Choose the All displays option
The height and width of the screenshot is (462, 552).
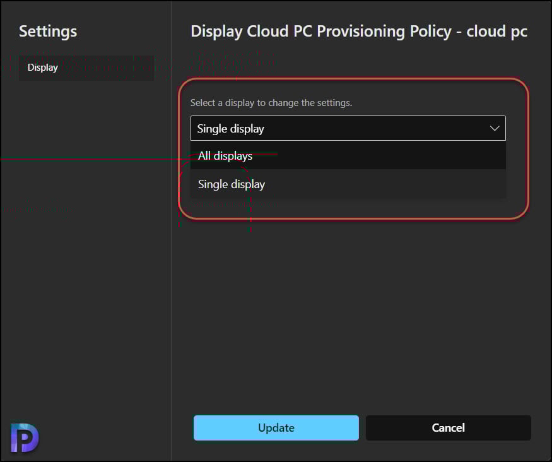pyautogui.click(x=348, y=156)
